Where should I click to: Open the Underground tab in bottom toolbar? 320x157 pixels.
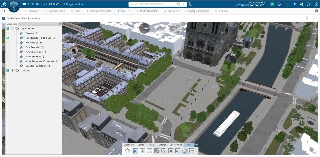point(175,145)
